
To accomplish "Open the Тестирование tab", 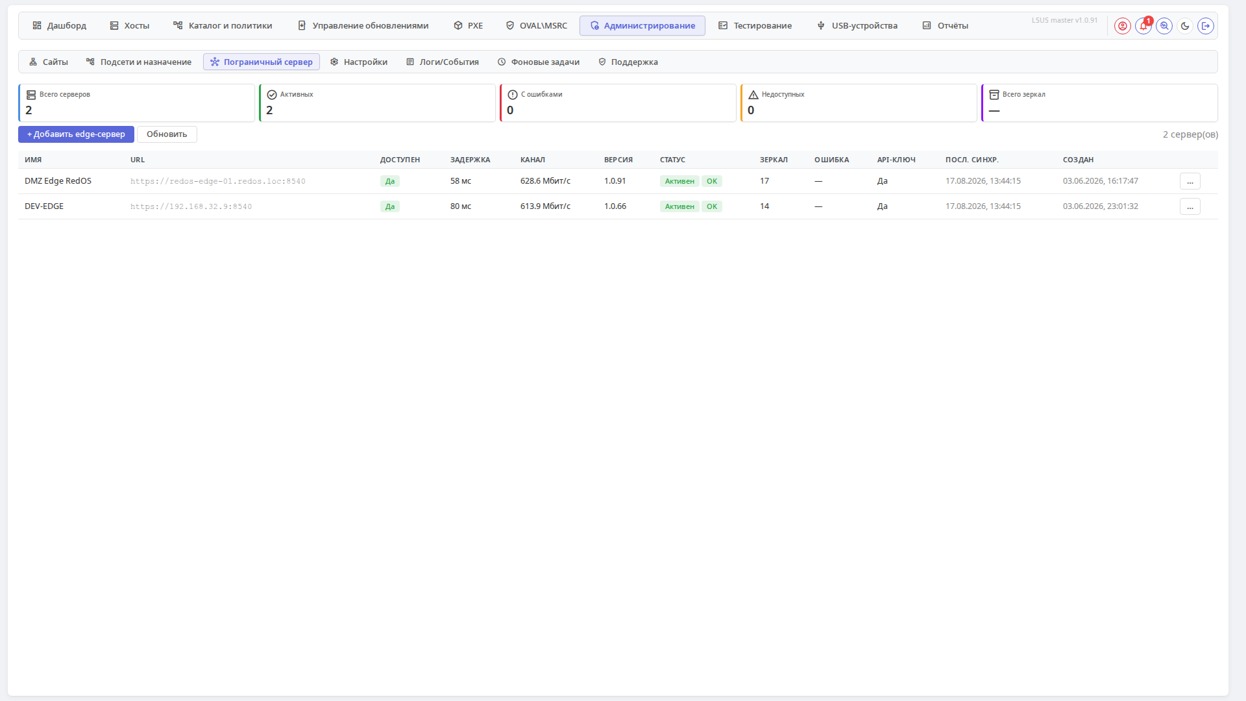I will [x=755, y=26].
